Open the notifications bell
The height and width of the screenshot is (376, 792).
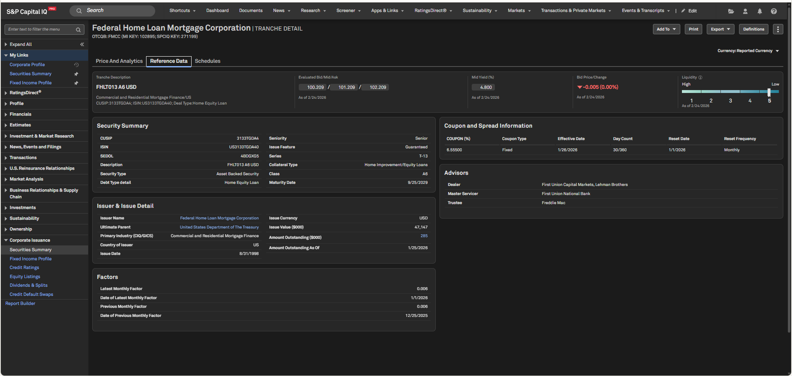tap(760, 11)
